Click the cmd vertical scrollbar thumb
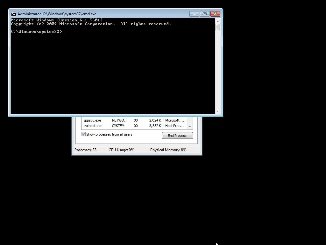Screen dimensions: 326x245 point(218,27)
